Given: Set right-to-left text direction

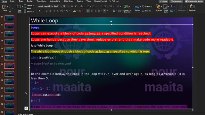Looking at the screenshot, I should coord(108,11).
